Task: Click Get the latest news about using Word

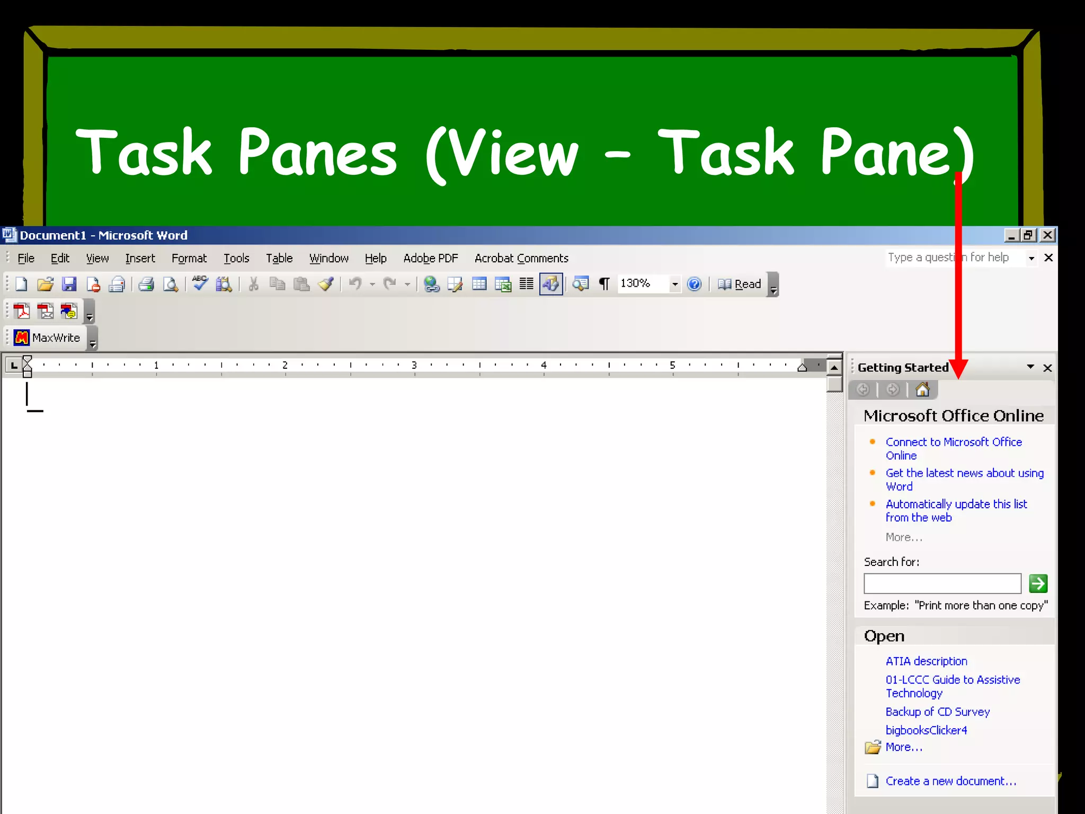Action: [965, 480]
